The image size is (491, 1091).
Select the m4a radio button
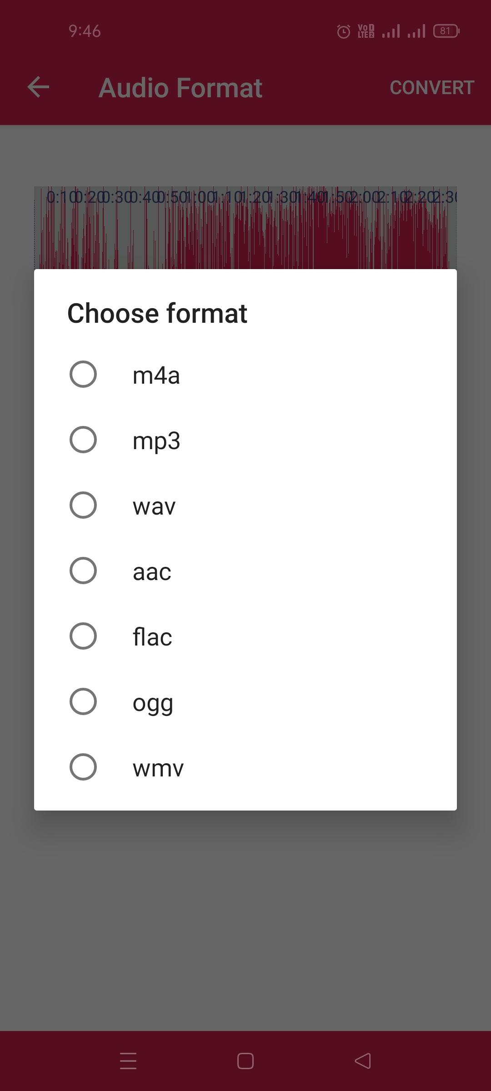pos(83,374)
